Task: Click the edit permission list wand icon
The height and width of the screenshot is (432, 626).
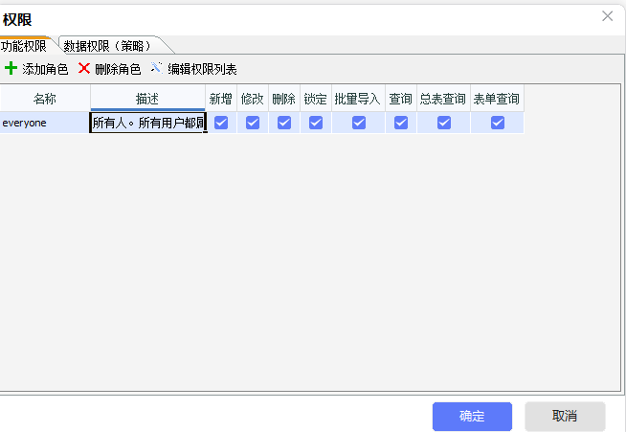Action: coord(157,68)
